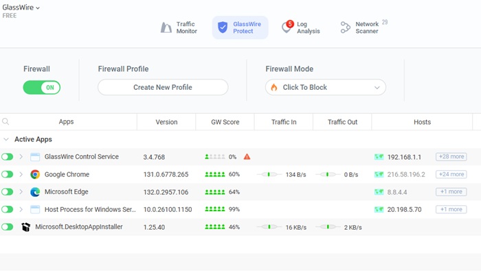Image resolution: width=481 pixels, height=273 pixels.
Task: Click Host Process for Windows Services icon
Action: click(35, 210)
